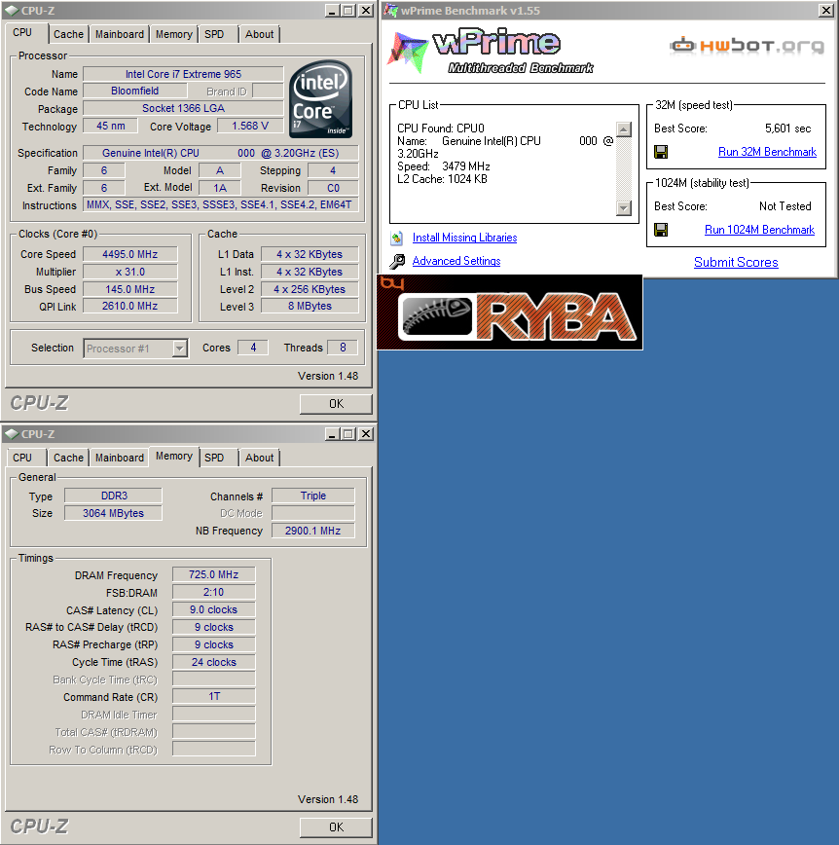This screenshot has height=845, width=839.
Task: Click the processor Name field
Action: (183, 74)
